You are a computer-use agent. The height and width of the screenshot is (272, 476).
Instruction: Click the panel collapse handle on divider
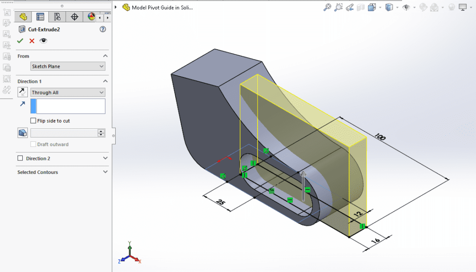coord(113,136)
